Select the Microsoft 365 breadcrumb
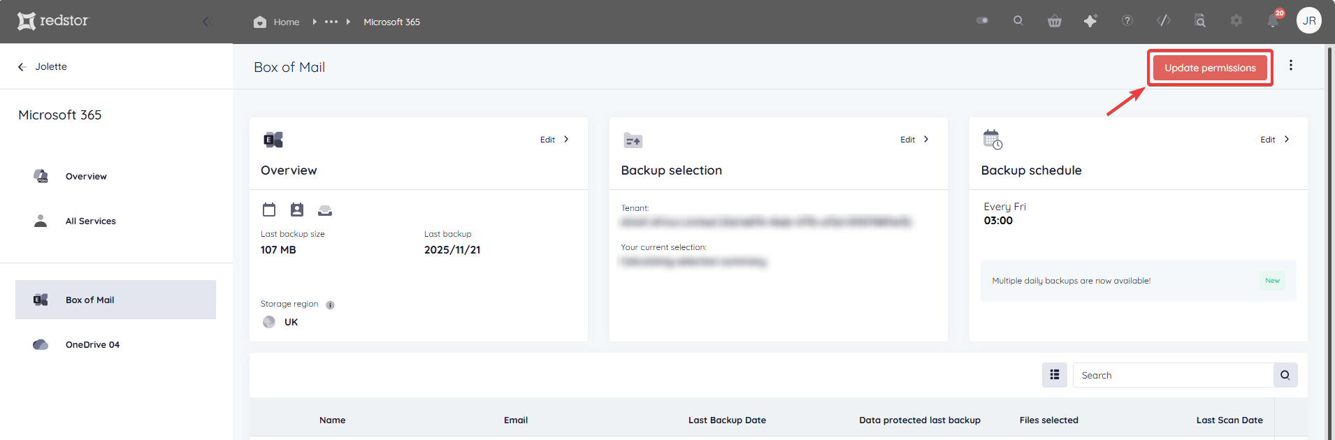1335x440 pixels. (x=391, y=22)
